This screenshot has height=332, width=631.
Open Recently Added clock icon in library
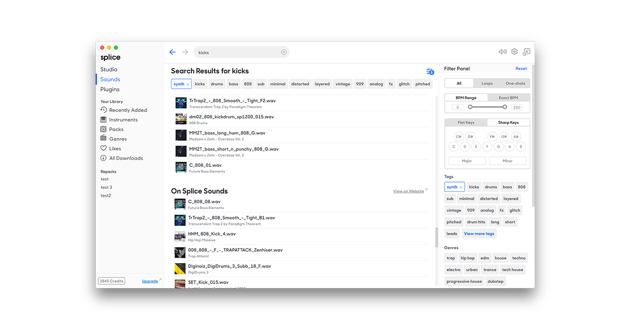104,110
